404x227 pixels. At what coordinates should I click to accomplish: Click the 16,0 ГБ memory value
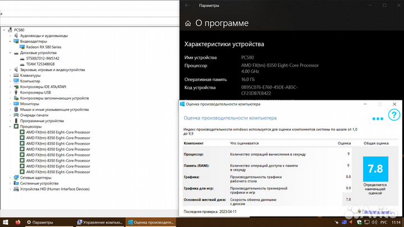pyautogui.click(x=248, y=79)
